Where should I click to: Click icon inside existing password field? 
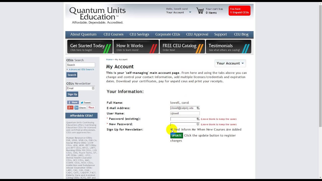(198, 119)
